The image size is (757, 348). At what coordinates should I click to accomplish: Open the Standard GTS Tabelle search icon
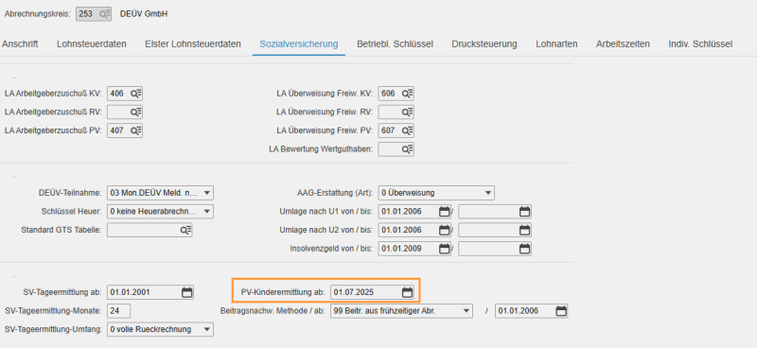(x=185, y=230)
